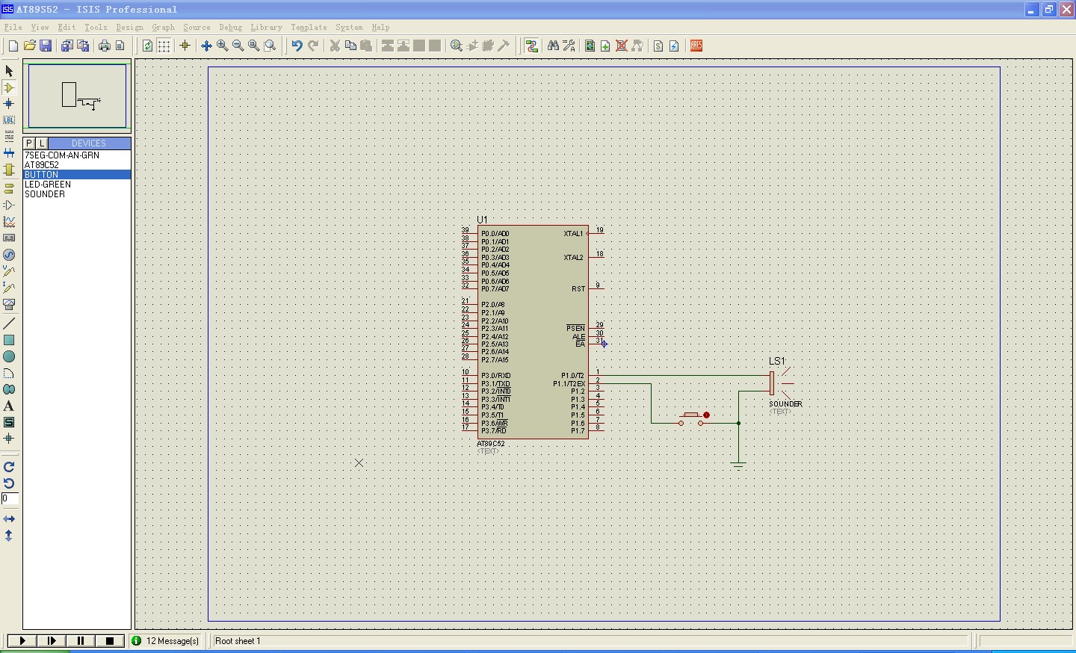Open the Design menu
Viewport: 1076px width, 653px height.
point(130,27)
